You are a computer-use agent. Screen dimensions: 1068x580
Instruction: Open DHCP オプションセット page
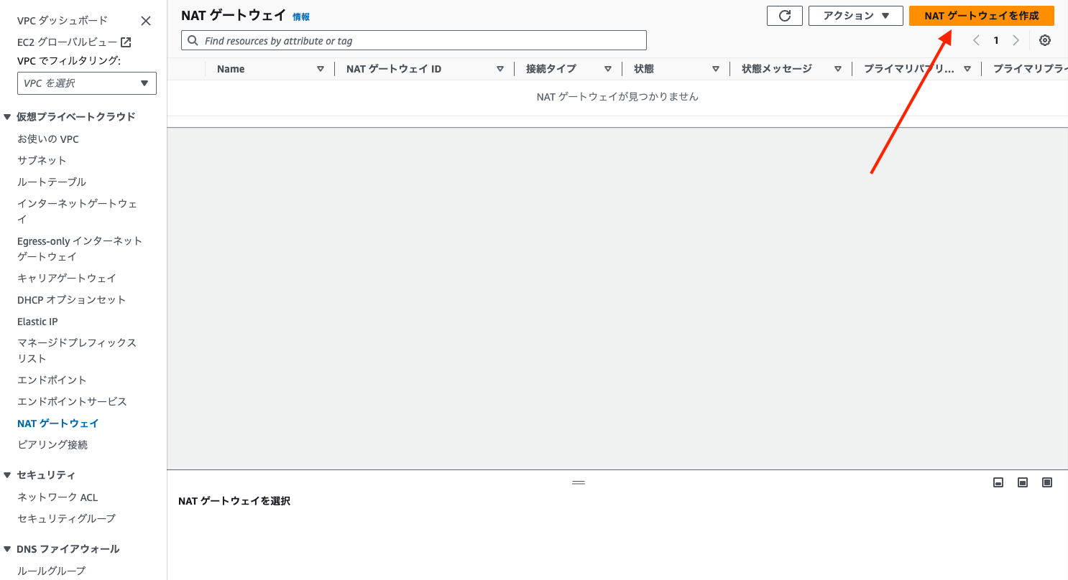(x=71, y=299)
